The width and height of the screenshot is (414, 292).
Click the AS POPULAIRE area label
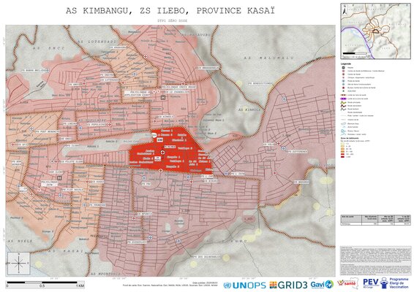pos(92,120)
